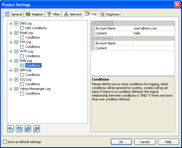182x148 pixels.
Task: Enable the DNS Conditions checkbox
Action: [x=22, y=28]
